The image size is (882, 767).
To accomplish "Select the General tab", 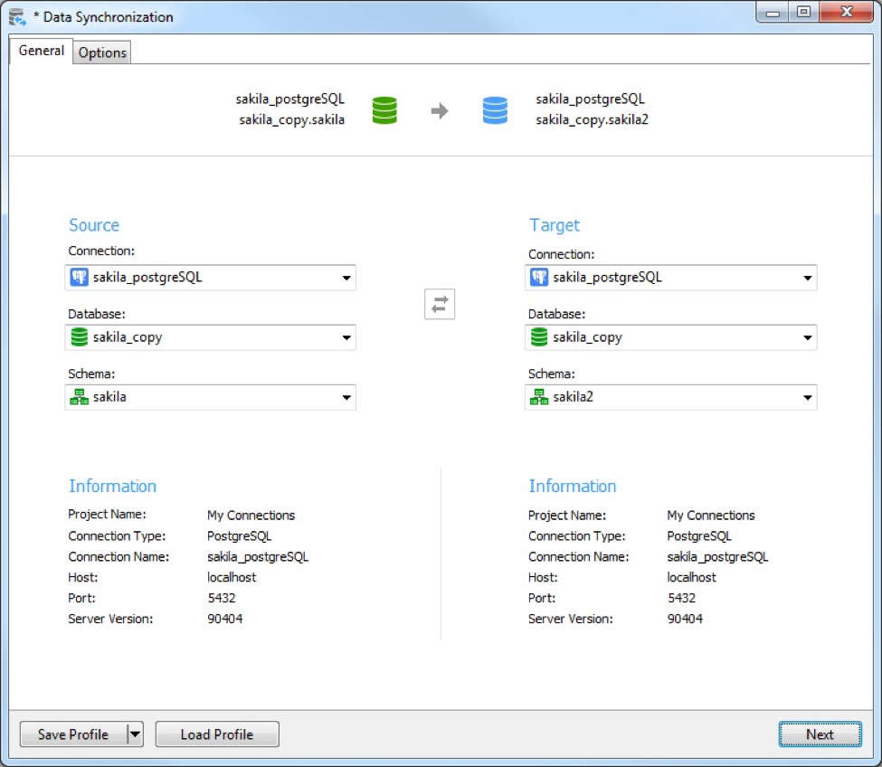I will [41, 51].
